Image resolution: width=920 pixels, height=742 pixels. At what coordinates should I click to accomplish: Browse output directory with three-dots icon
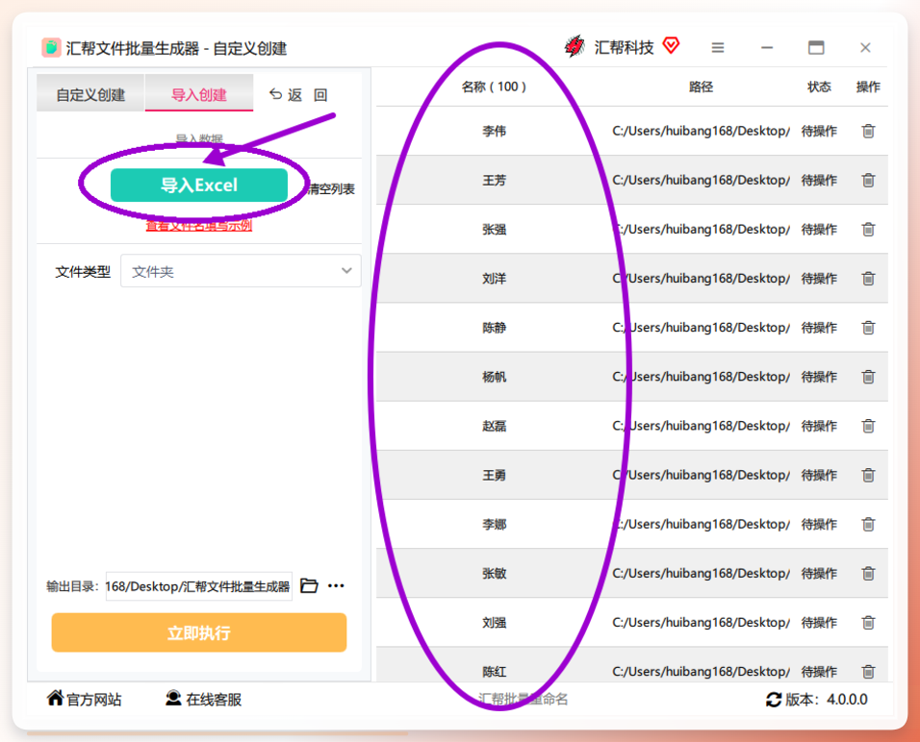pyautogui.click(x=336, y=585)
